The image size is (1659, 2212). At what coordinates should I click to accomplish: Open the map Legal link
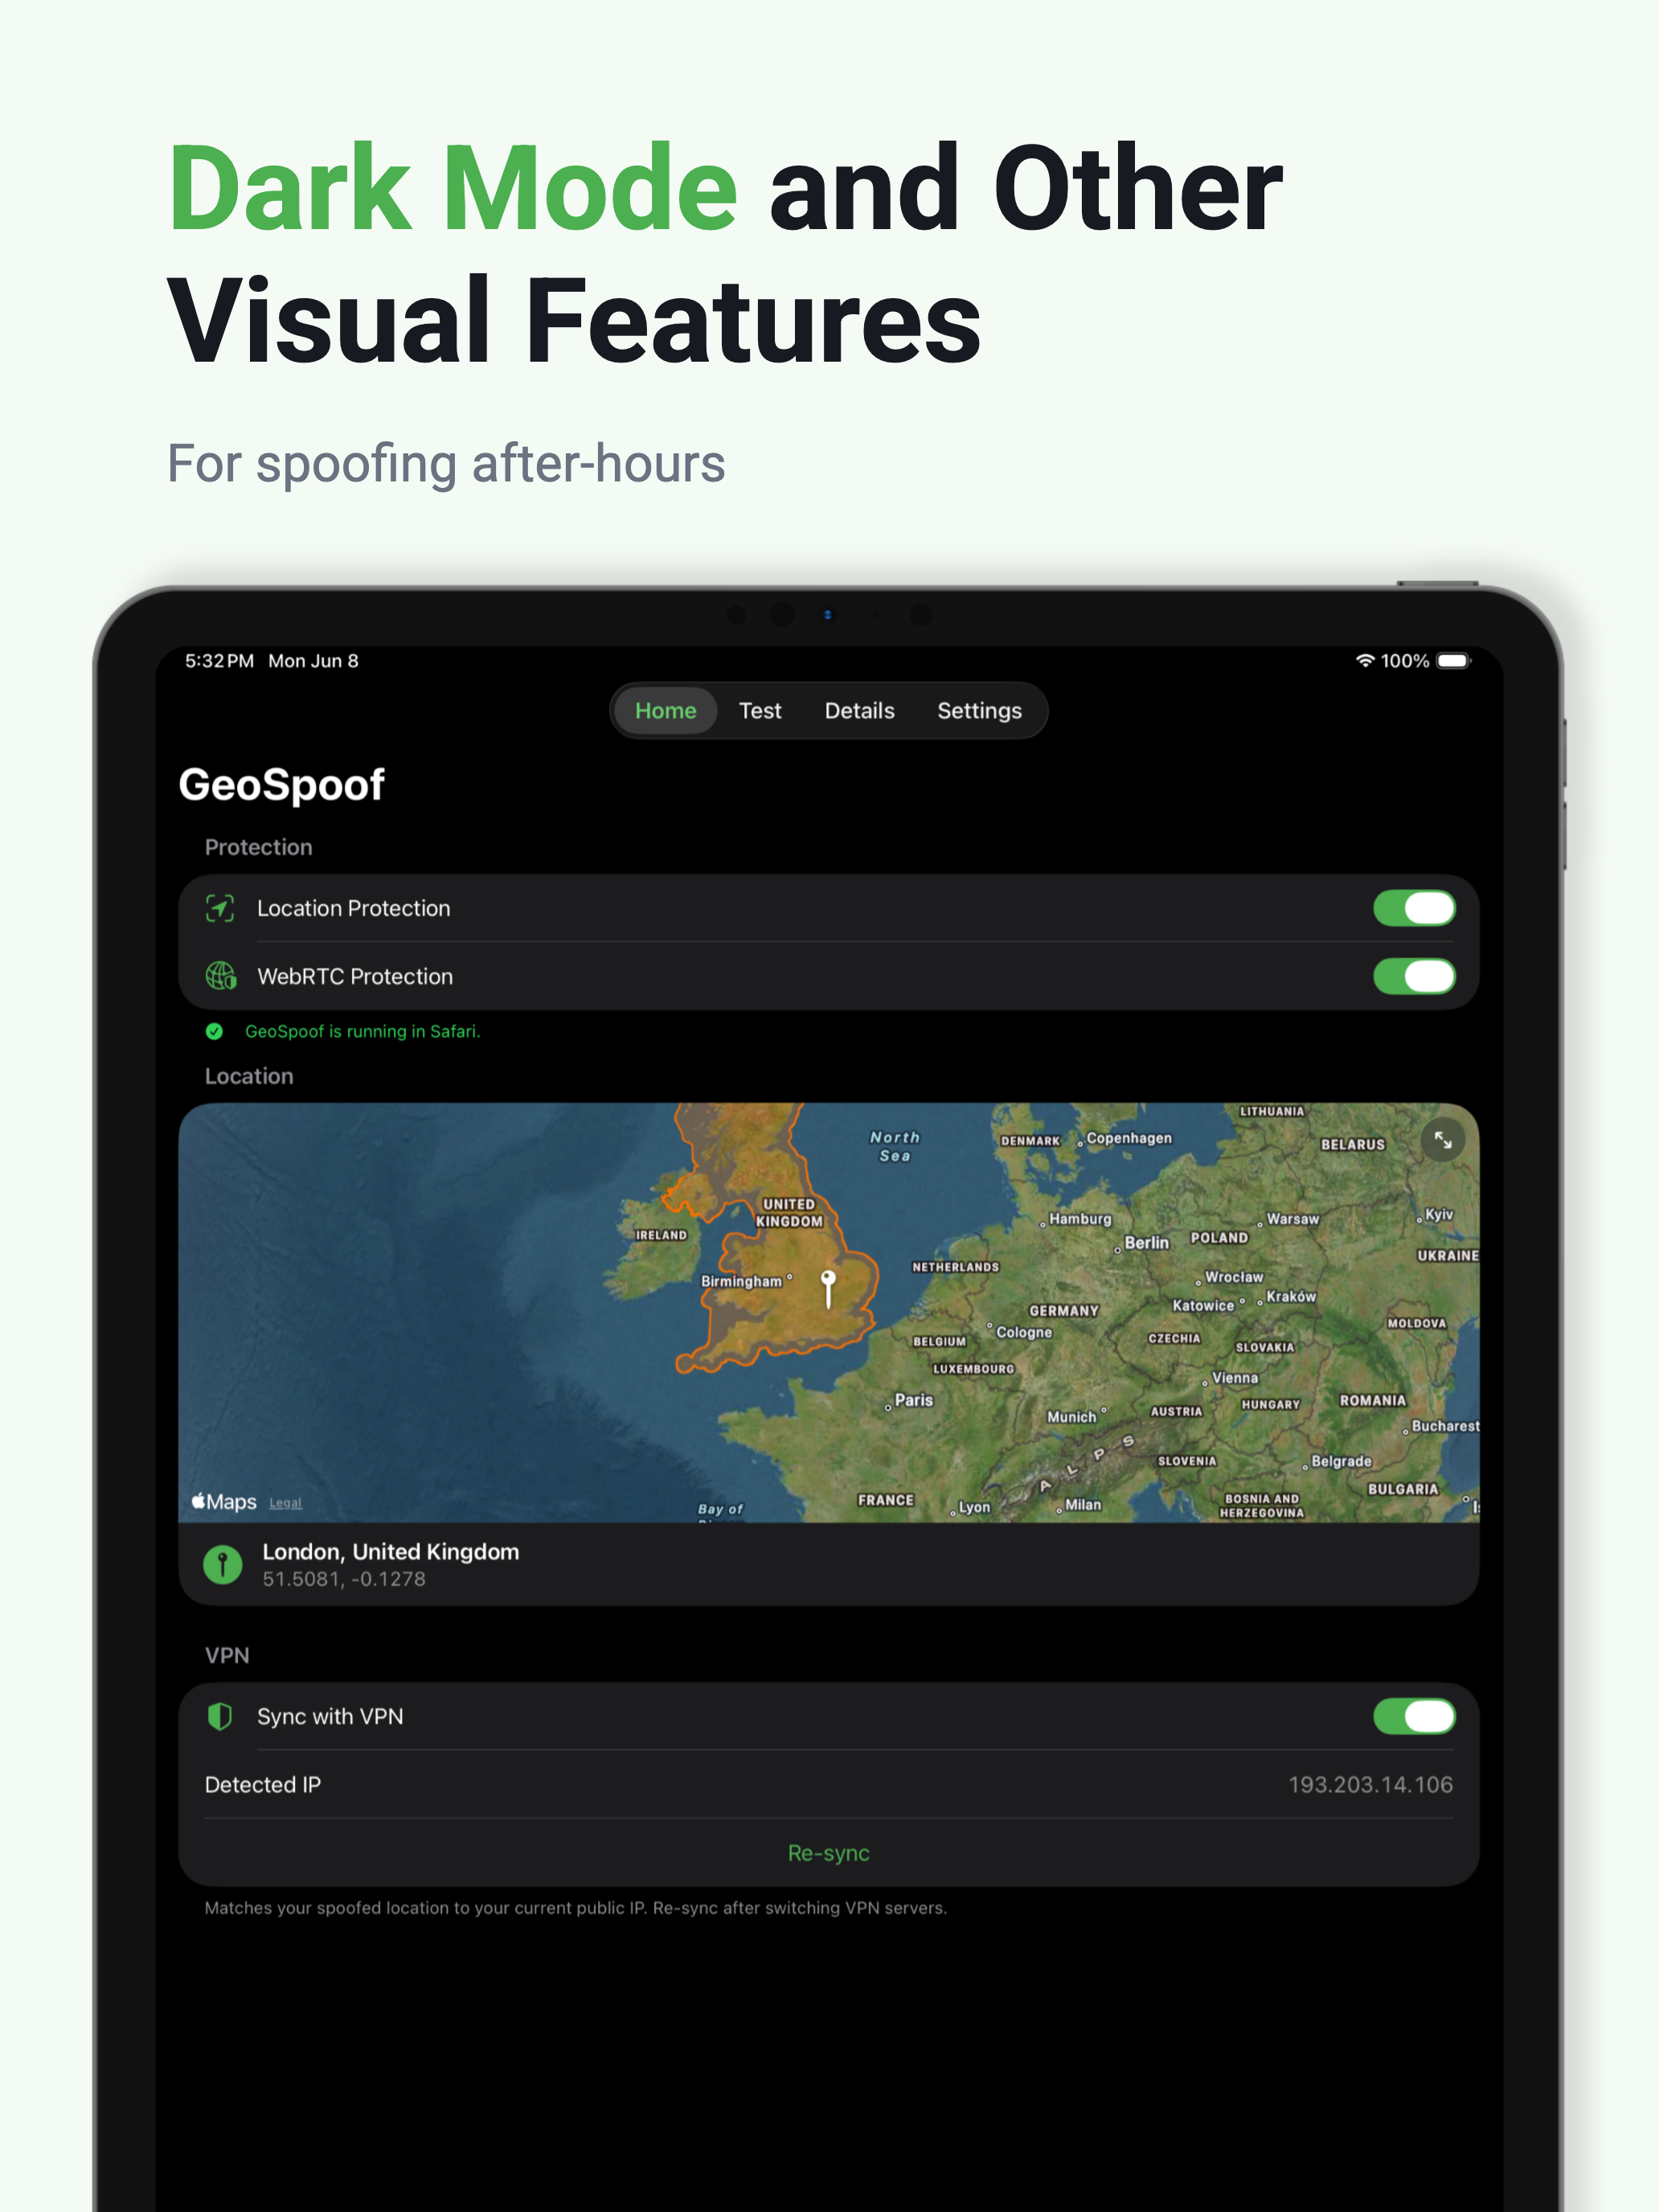[x=285, y=1503]
